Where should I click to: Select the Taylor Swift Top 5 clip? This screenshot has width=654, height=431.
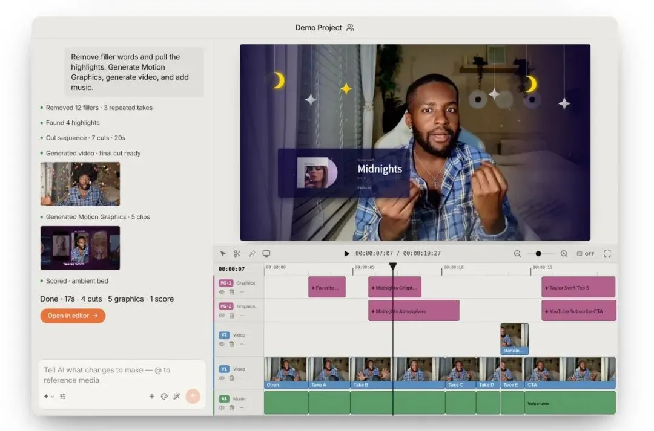578,287
